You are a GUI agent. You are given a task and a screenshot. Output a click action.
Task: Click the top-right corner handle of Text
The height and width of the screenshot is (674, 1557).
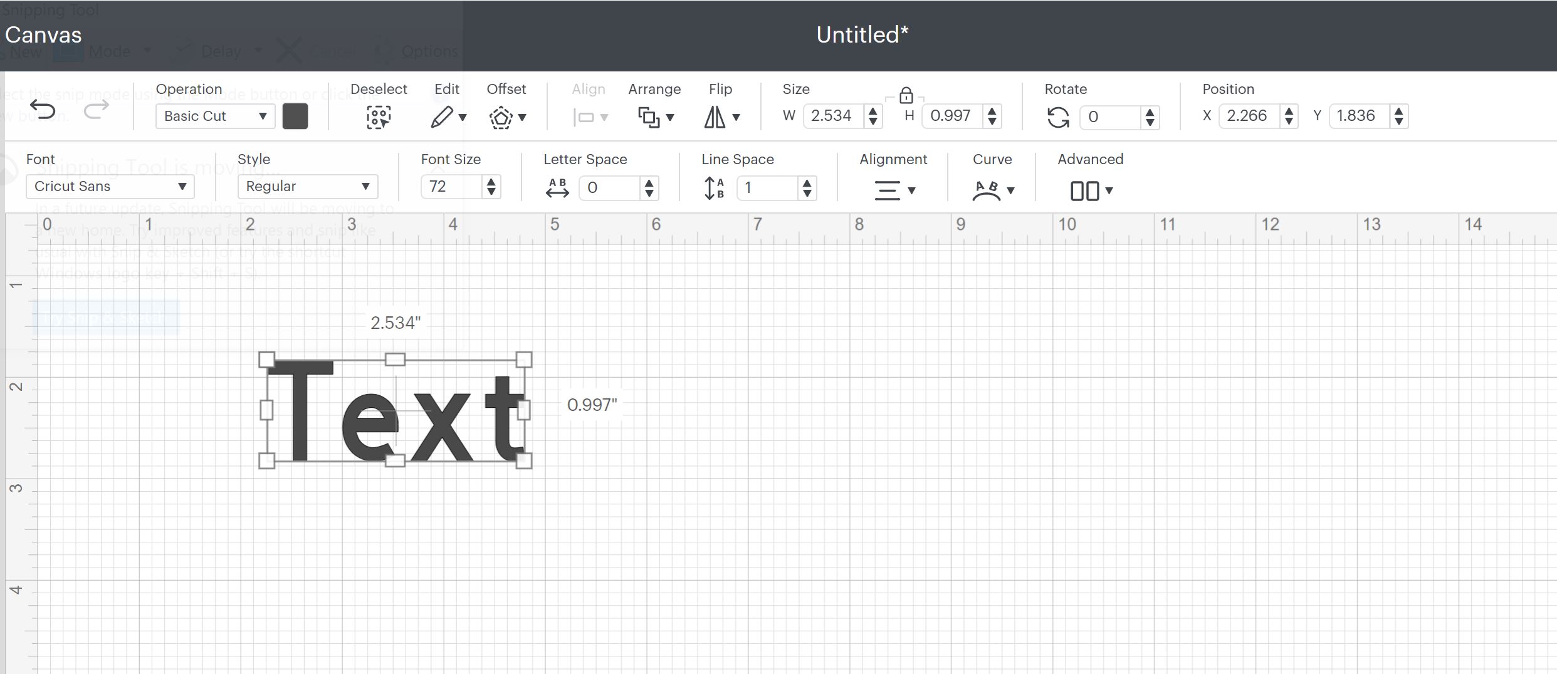[524, 359]
